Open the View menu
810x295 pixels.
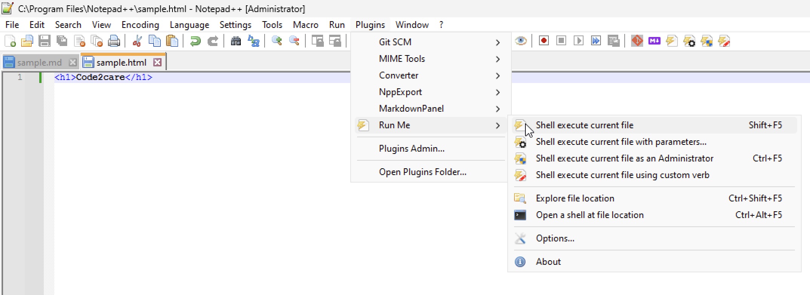click(102, 25)
